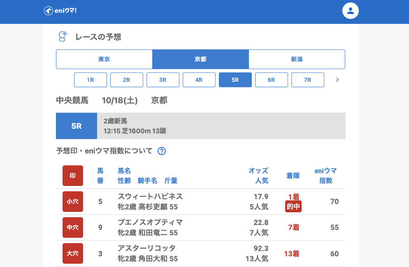
Task: Choose the 5R race button
Action: (x=235, y=80)
